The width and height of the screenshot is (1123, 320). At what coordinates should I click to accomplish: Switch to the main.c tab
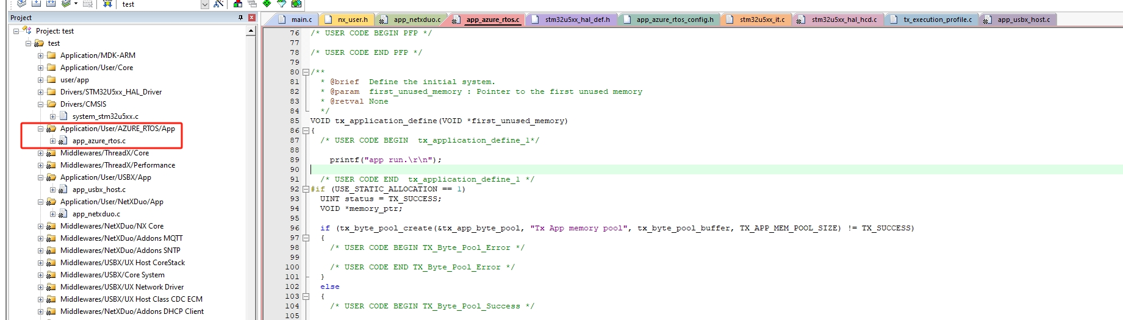click(x=296, y=20)
